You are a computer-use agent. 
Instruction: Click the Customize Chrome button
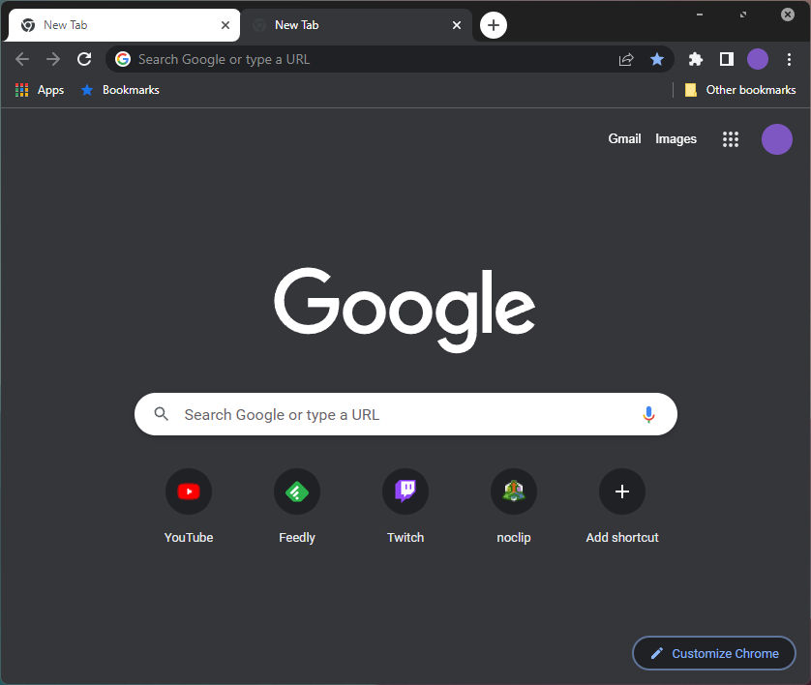click(714, 653)
